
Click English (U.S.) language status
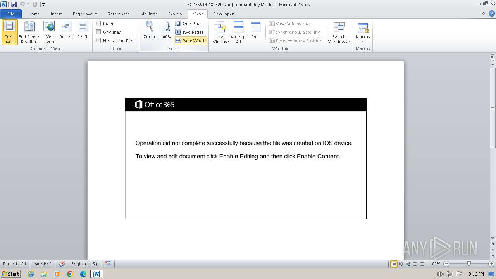click(x=84, y=264)
